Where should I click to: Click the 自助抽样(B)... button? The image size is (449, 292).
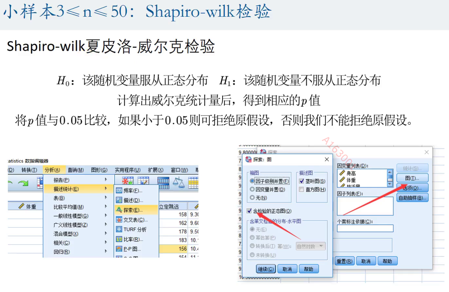click(x=412, y=198)
